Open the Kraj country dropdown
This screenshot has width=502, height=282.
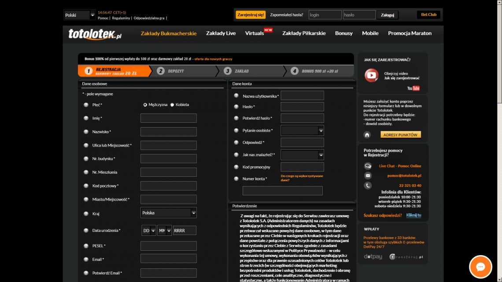[x=168, y=213]
